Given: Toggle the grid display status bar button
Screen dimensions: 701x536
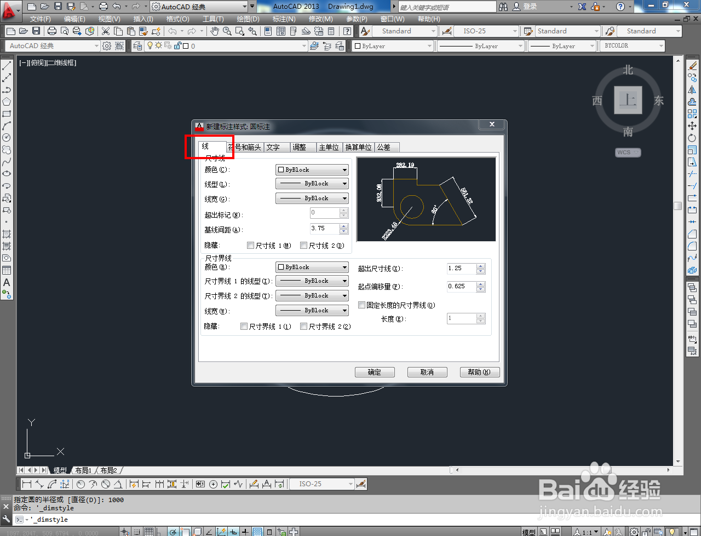Looking at the screenshot, I should (x=149, y=532).
